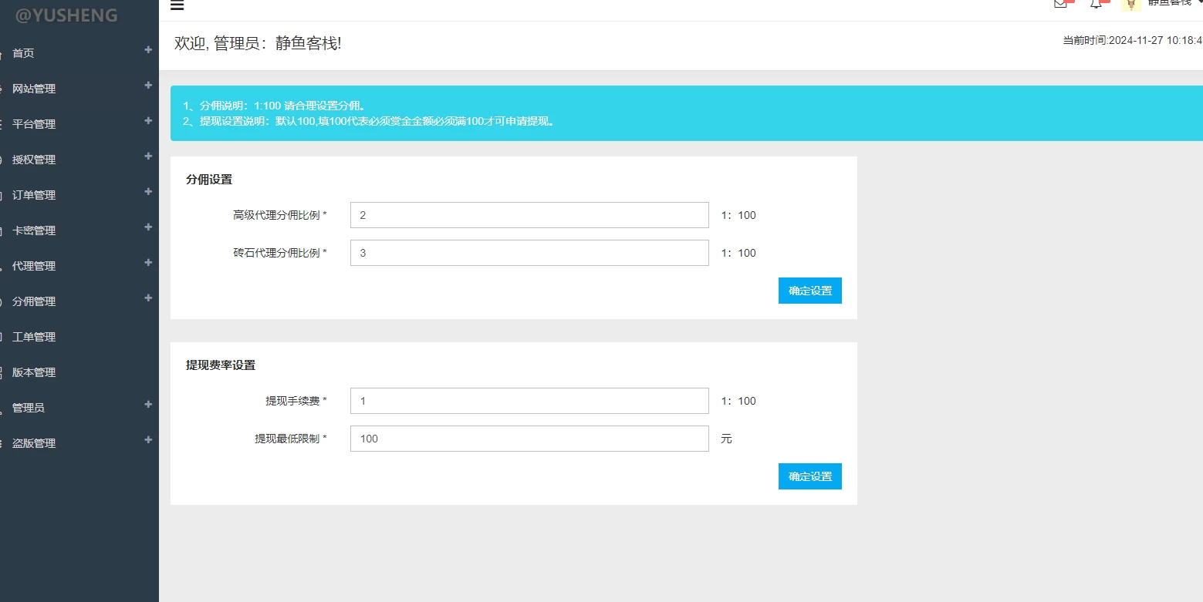
Task: Confirm 分佣设置 with 确定设置 button
Action: tap(809, 291)
